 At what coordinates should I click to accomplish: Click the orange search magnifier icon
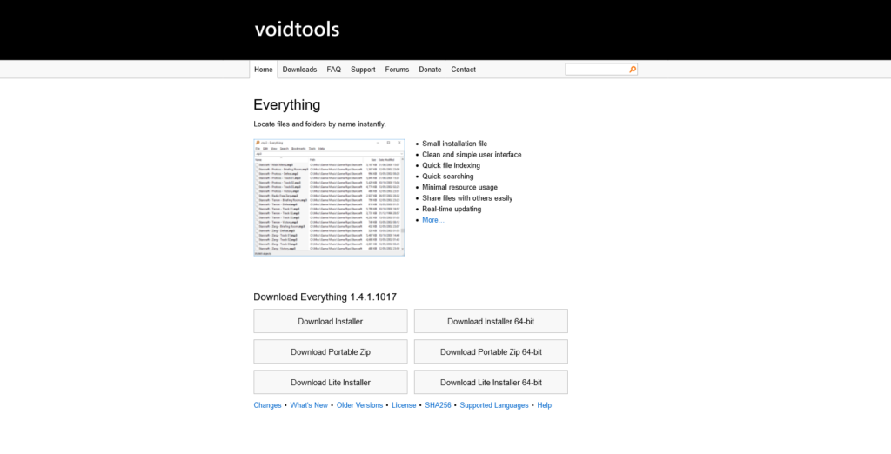click(x=633, y=70)
